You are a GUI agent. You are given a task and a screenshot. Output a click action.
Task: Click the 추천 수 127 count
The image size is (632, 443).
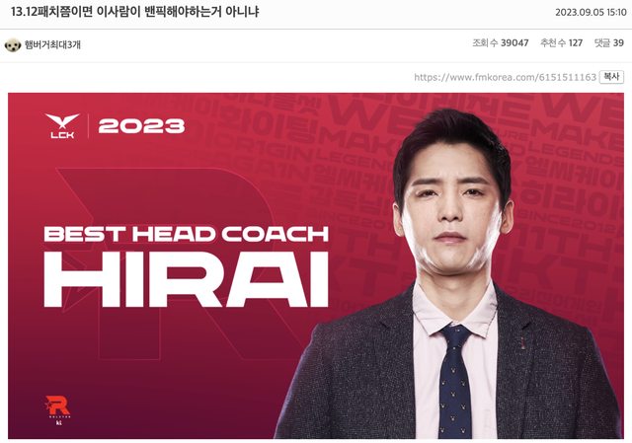point(562,42)
